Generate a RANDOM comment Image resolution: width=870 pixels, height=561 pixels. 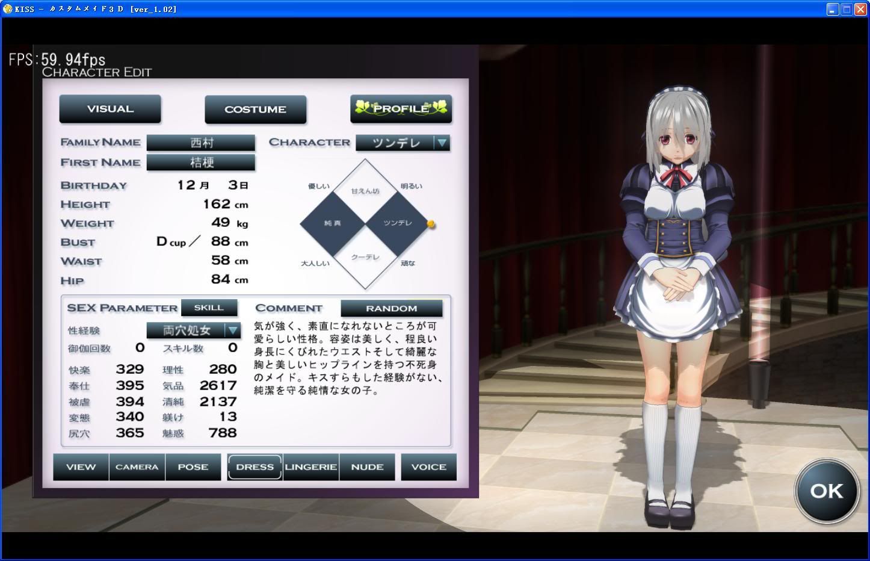[x=392, y=308]
